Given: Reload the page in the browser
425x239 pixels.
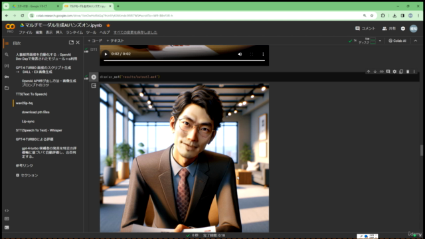Looking at the screenshot, I should (x=22, y=16).
